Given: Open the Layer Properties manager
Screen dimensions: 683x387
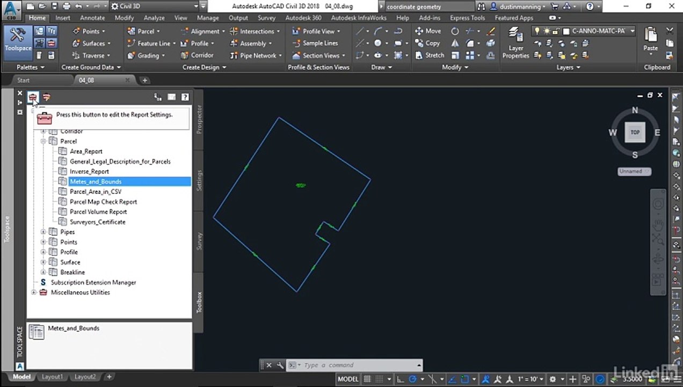Looking at the screenshot, I should (515, 42).
